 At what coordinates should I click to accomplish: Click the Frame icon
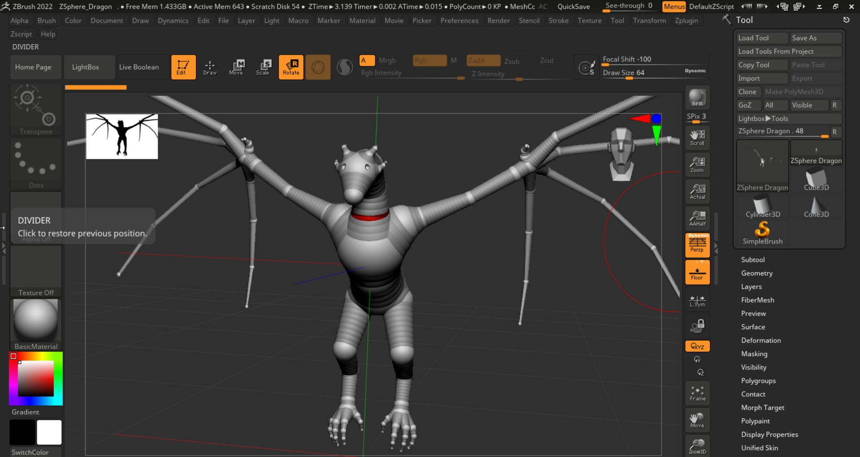tap(697, 393)
